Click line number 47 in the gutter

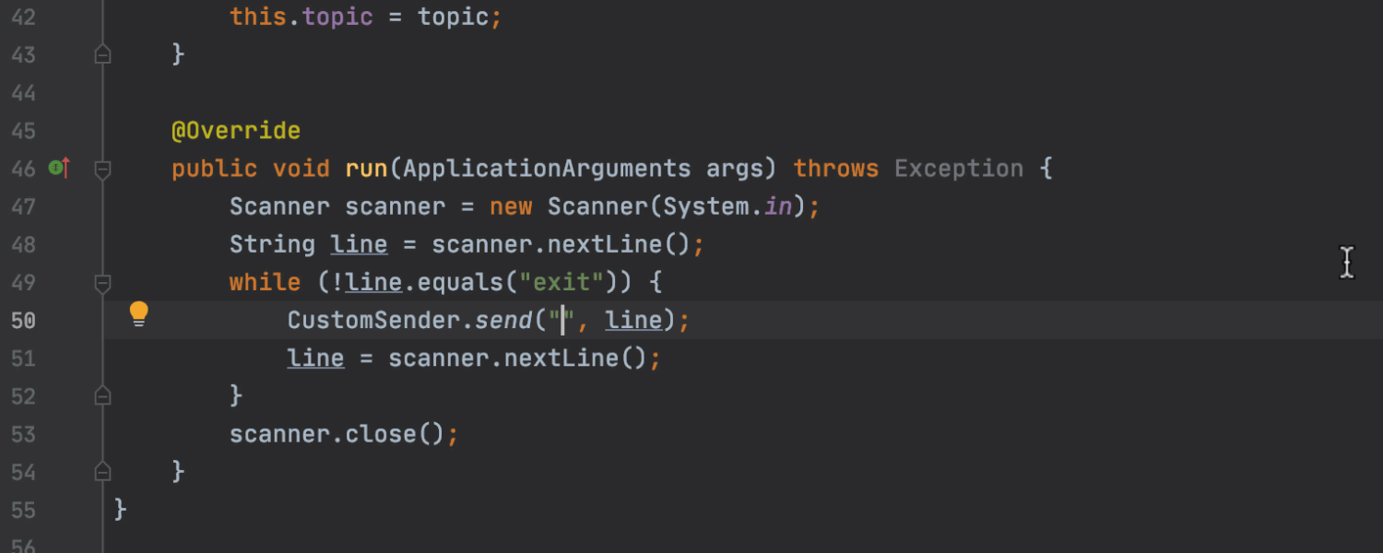coord(24,207)
